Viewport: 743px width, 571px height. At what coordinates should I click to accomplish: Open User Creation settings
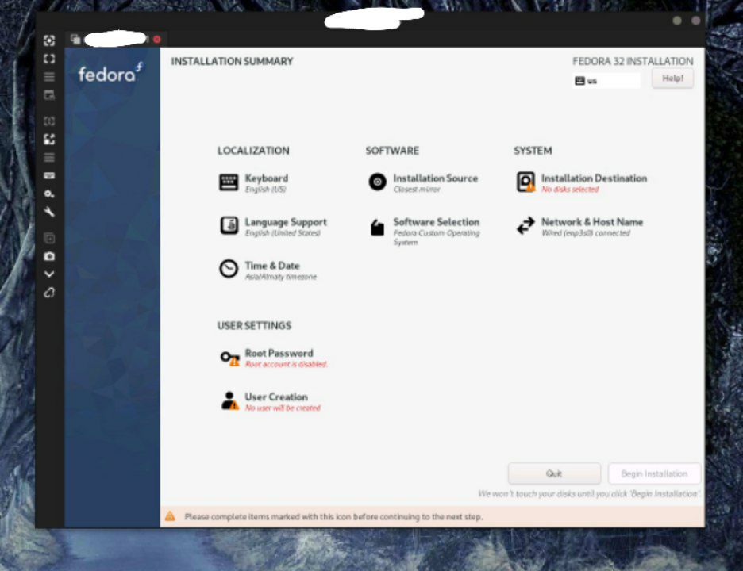[x=271, y=401]
